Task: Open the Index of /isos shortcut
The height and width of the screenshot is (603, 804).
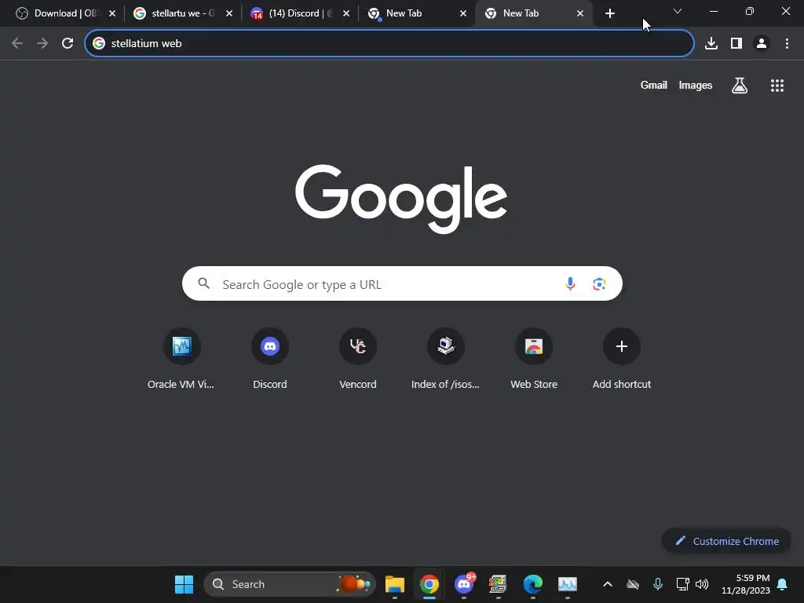Action: point(446,359)
